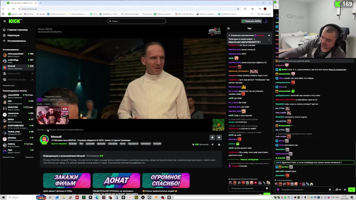The width and height of the screenshot is (356, 200).
Task: Open Навигация in the sidebar
Action: click(11, 35)
